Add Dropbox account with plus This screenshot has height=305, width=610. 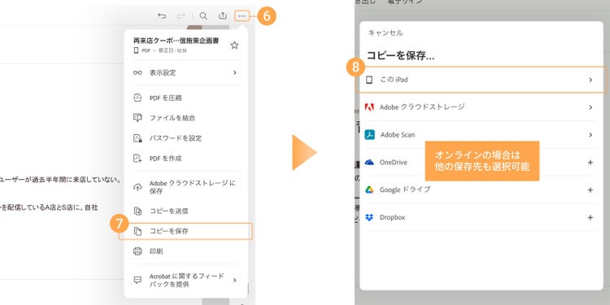point(590,217)
